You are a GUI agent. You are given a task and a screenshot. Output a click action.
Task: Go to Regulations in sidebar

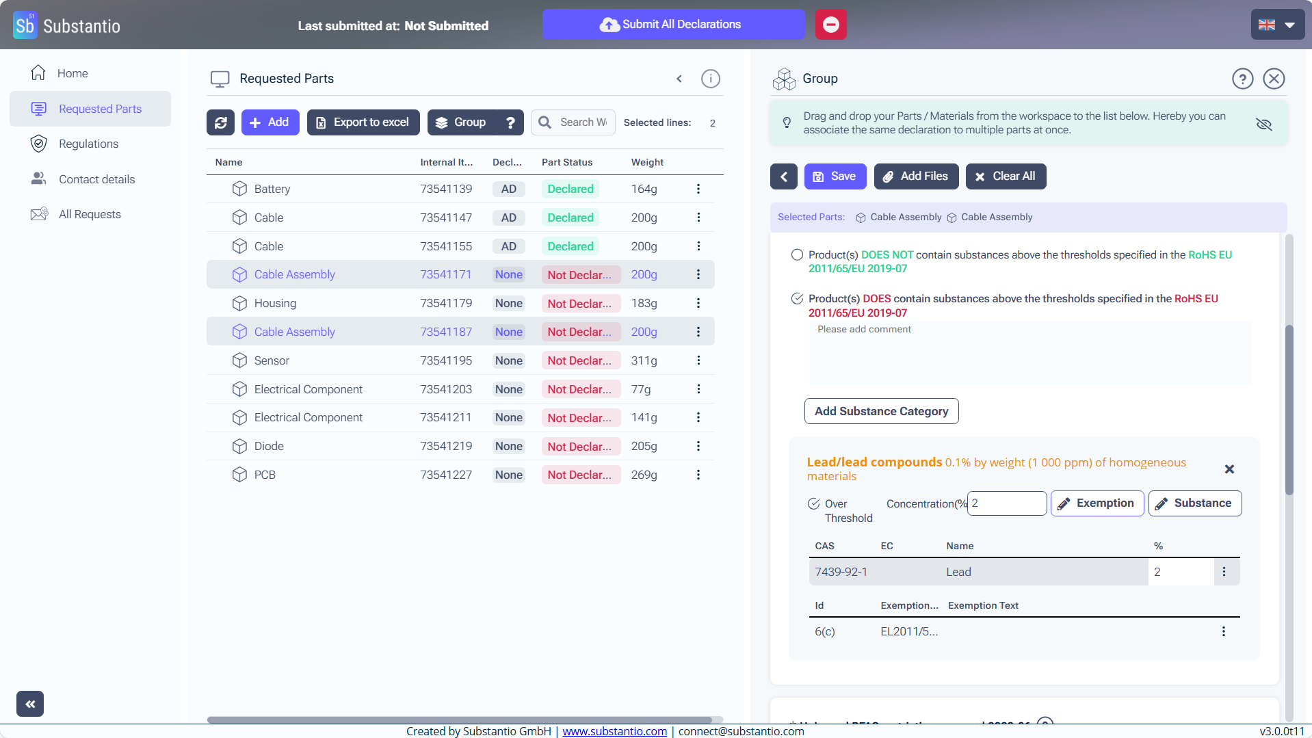pyautogui.click(x=88, y=144)
